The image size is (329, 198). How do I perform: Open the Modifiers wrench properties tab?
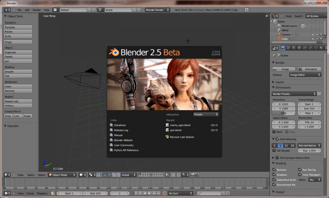click(310, 48)
